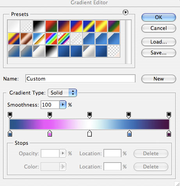Viewport: 180px width, 186px height.
Task: Click the Save... button
Action: tap(159, 53)
